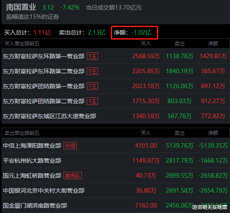230x213 pixels.
Task: Click buy amount 36.80万
Action: (146, 191)
